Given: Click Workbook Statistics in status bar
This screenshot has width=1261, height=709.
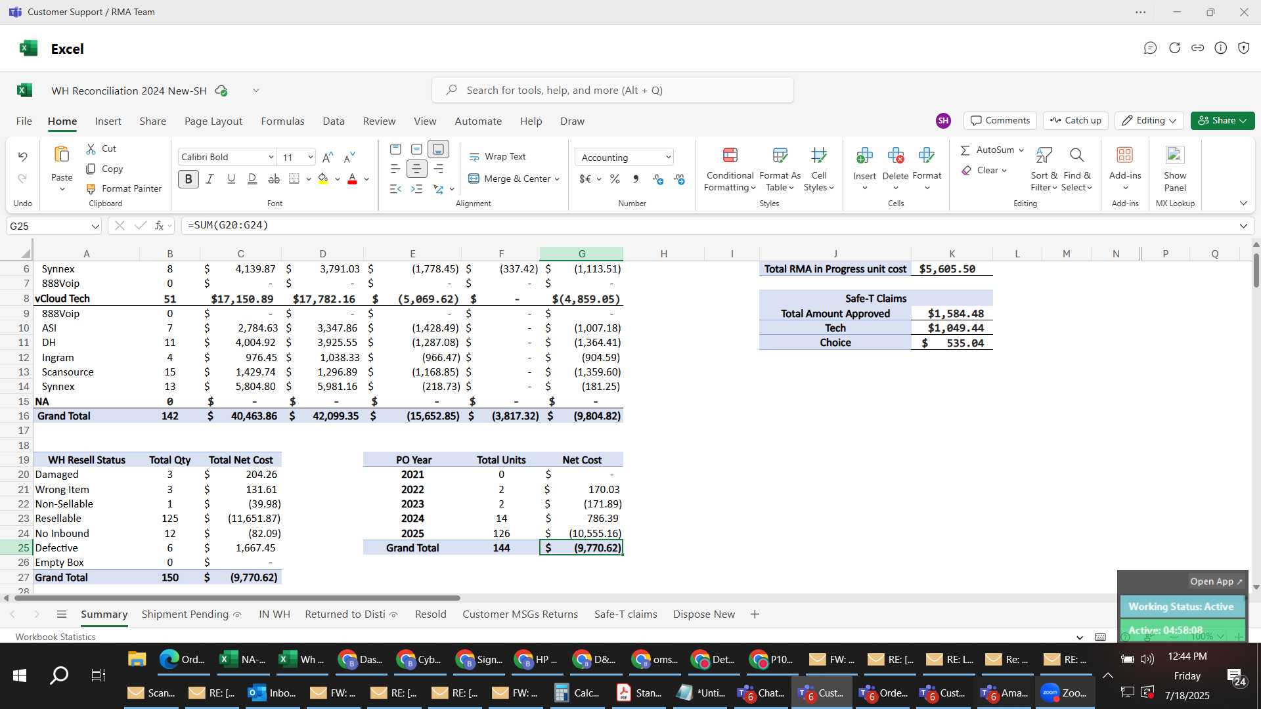Looking at the screenshot, I should pyautogui.click(x=55, y=637).
